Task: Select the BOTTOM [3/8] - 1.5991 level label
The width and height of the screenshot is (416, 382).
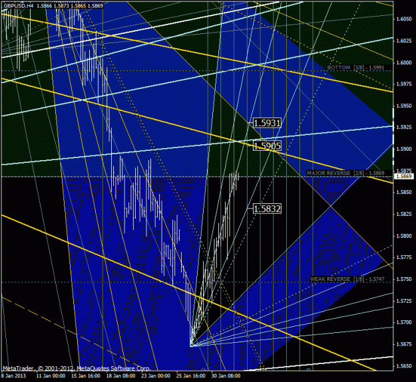Action: pos(355,68)
